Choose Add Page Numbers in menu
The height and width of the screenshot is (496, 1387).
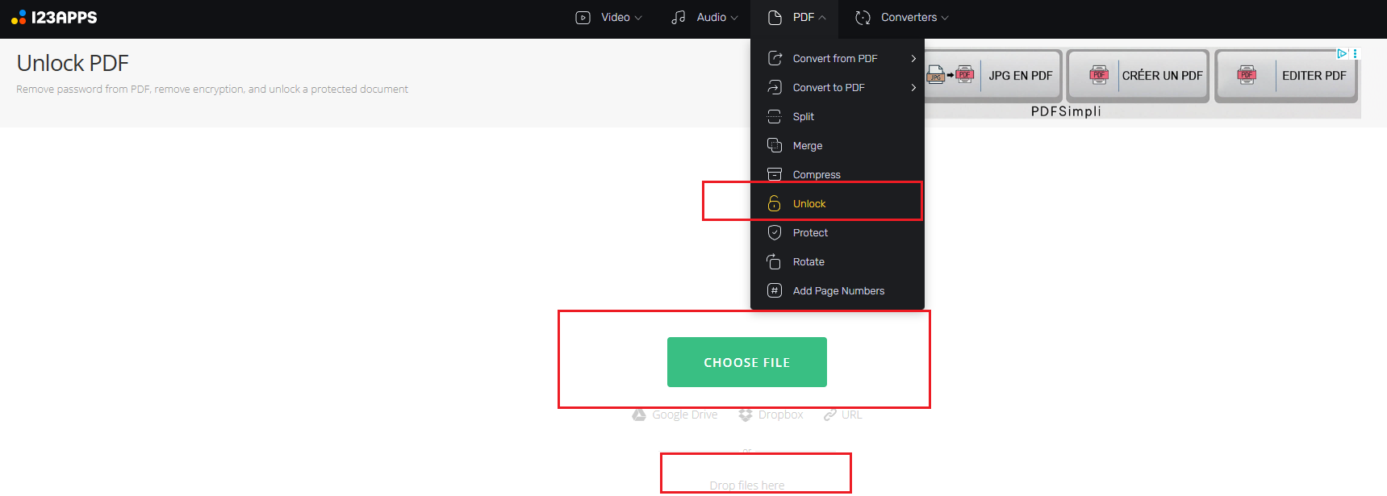(838, 290)
